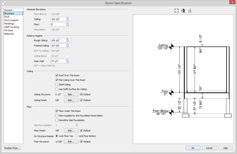The height and width of the screenshot is (154, 237).
Task: Click the Ceiling 109 1/8" label in diagram
Action: tap(163, 47)
